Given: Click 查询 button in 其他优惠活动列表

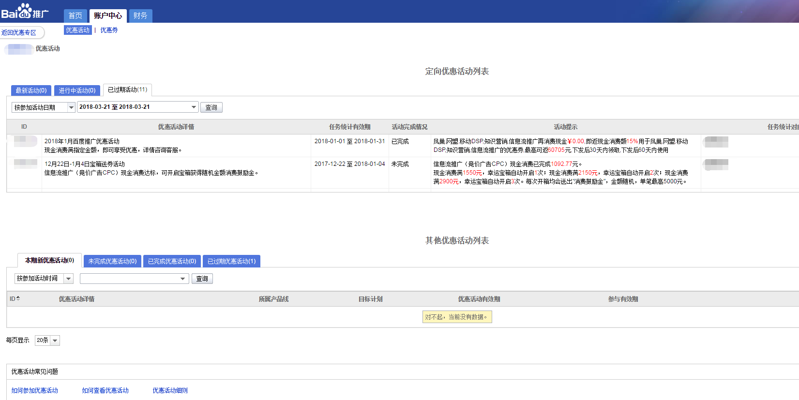Looking at the screenshot, I should click(202, 279).
